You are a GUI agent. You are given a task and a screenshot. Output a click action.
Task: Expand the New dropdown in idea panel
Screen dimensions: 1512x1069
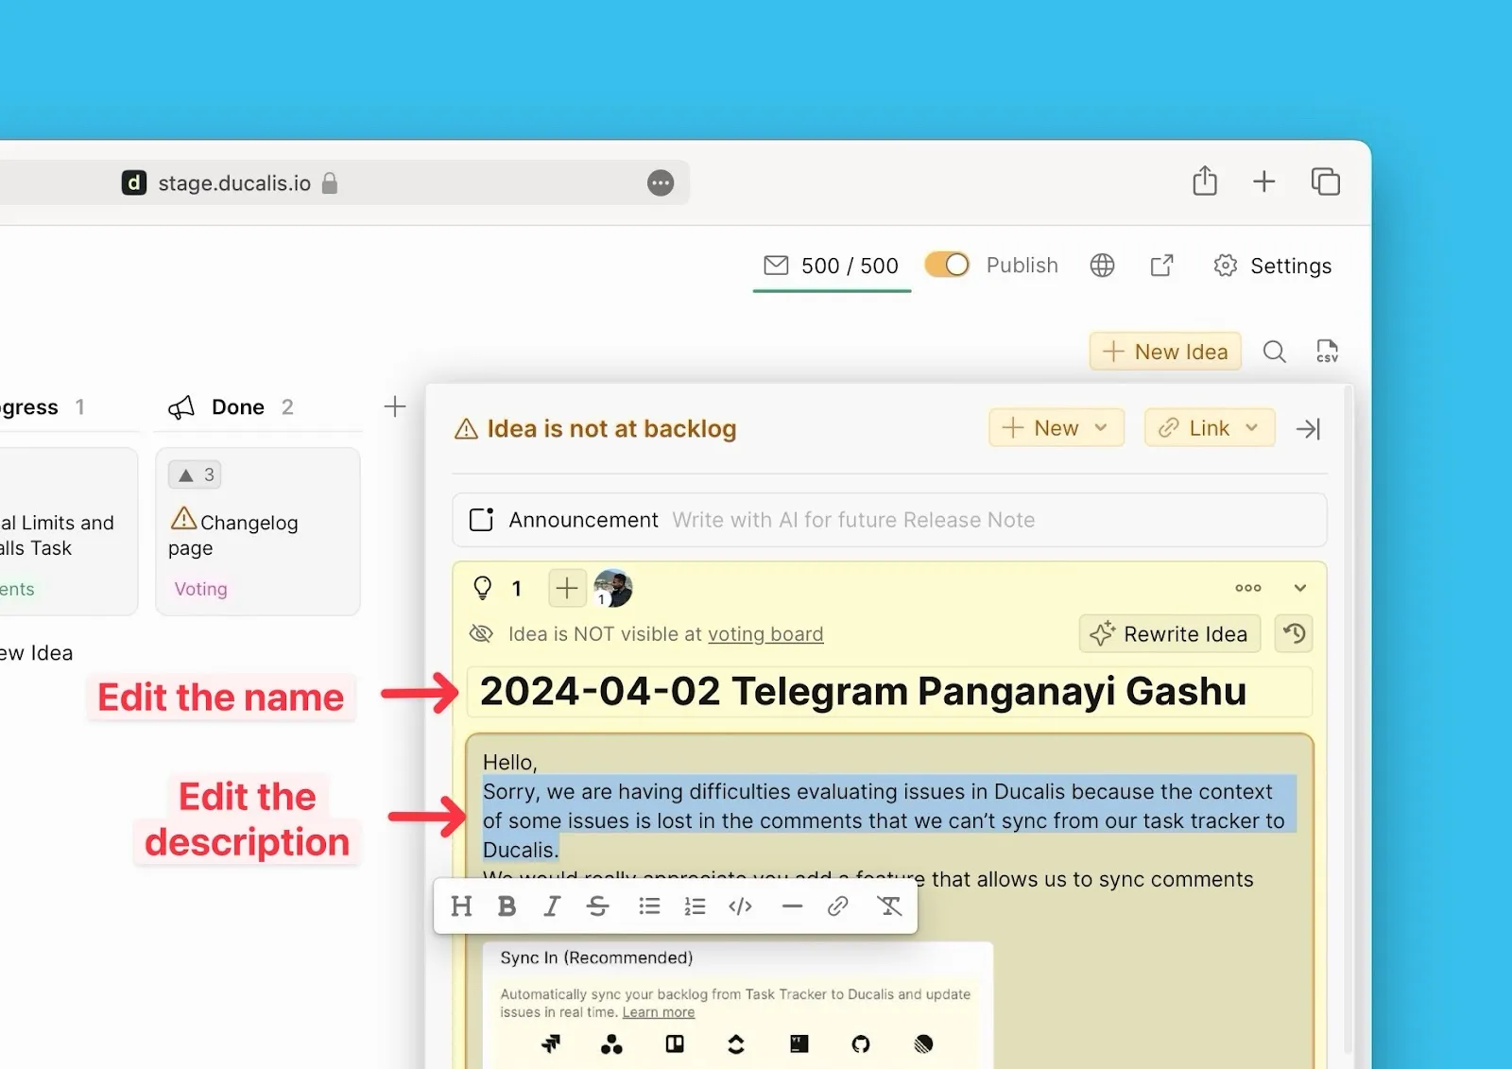pos(1056,428)
